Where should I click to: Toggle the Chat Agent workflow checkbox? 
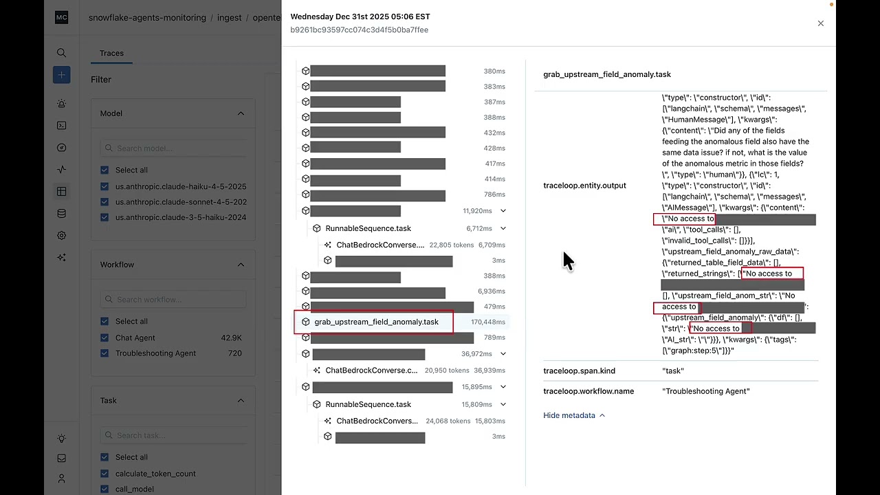tap(104, 338)
